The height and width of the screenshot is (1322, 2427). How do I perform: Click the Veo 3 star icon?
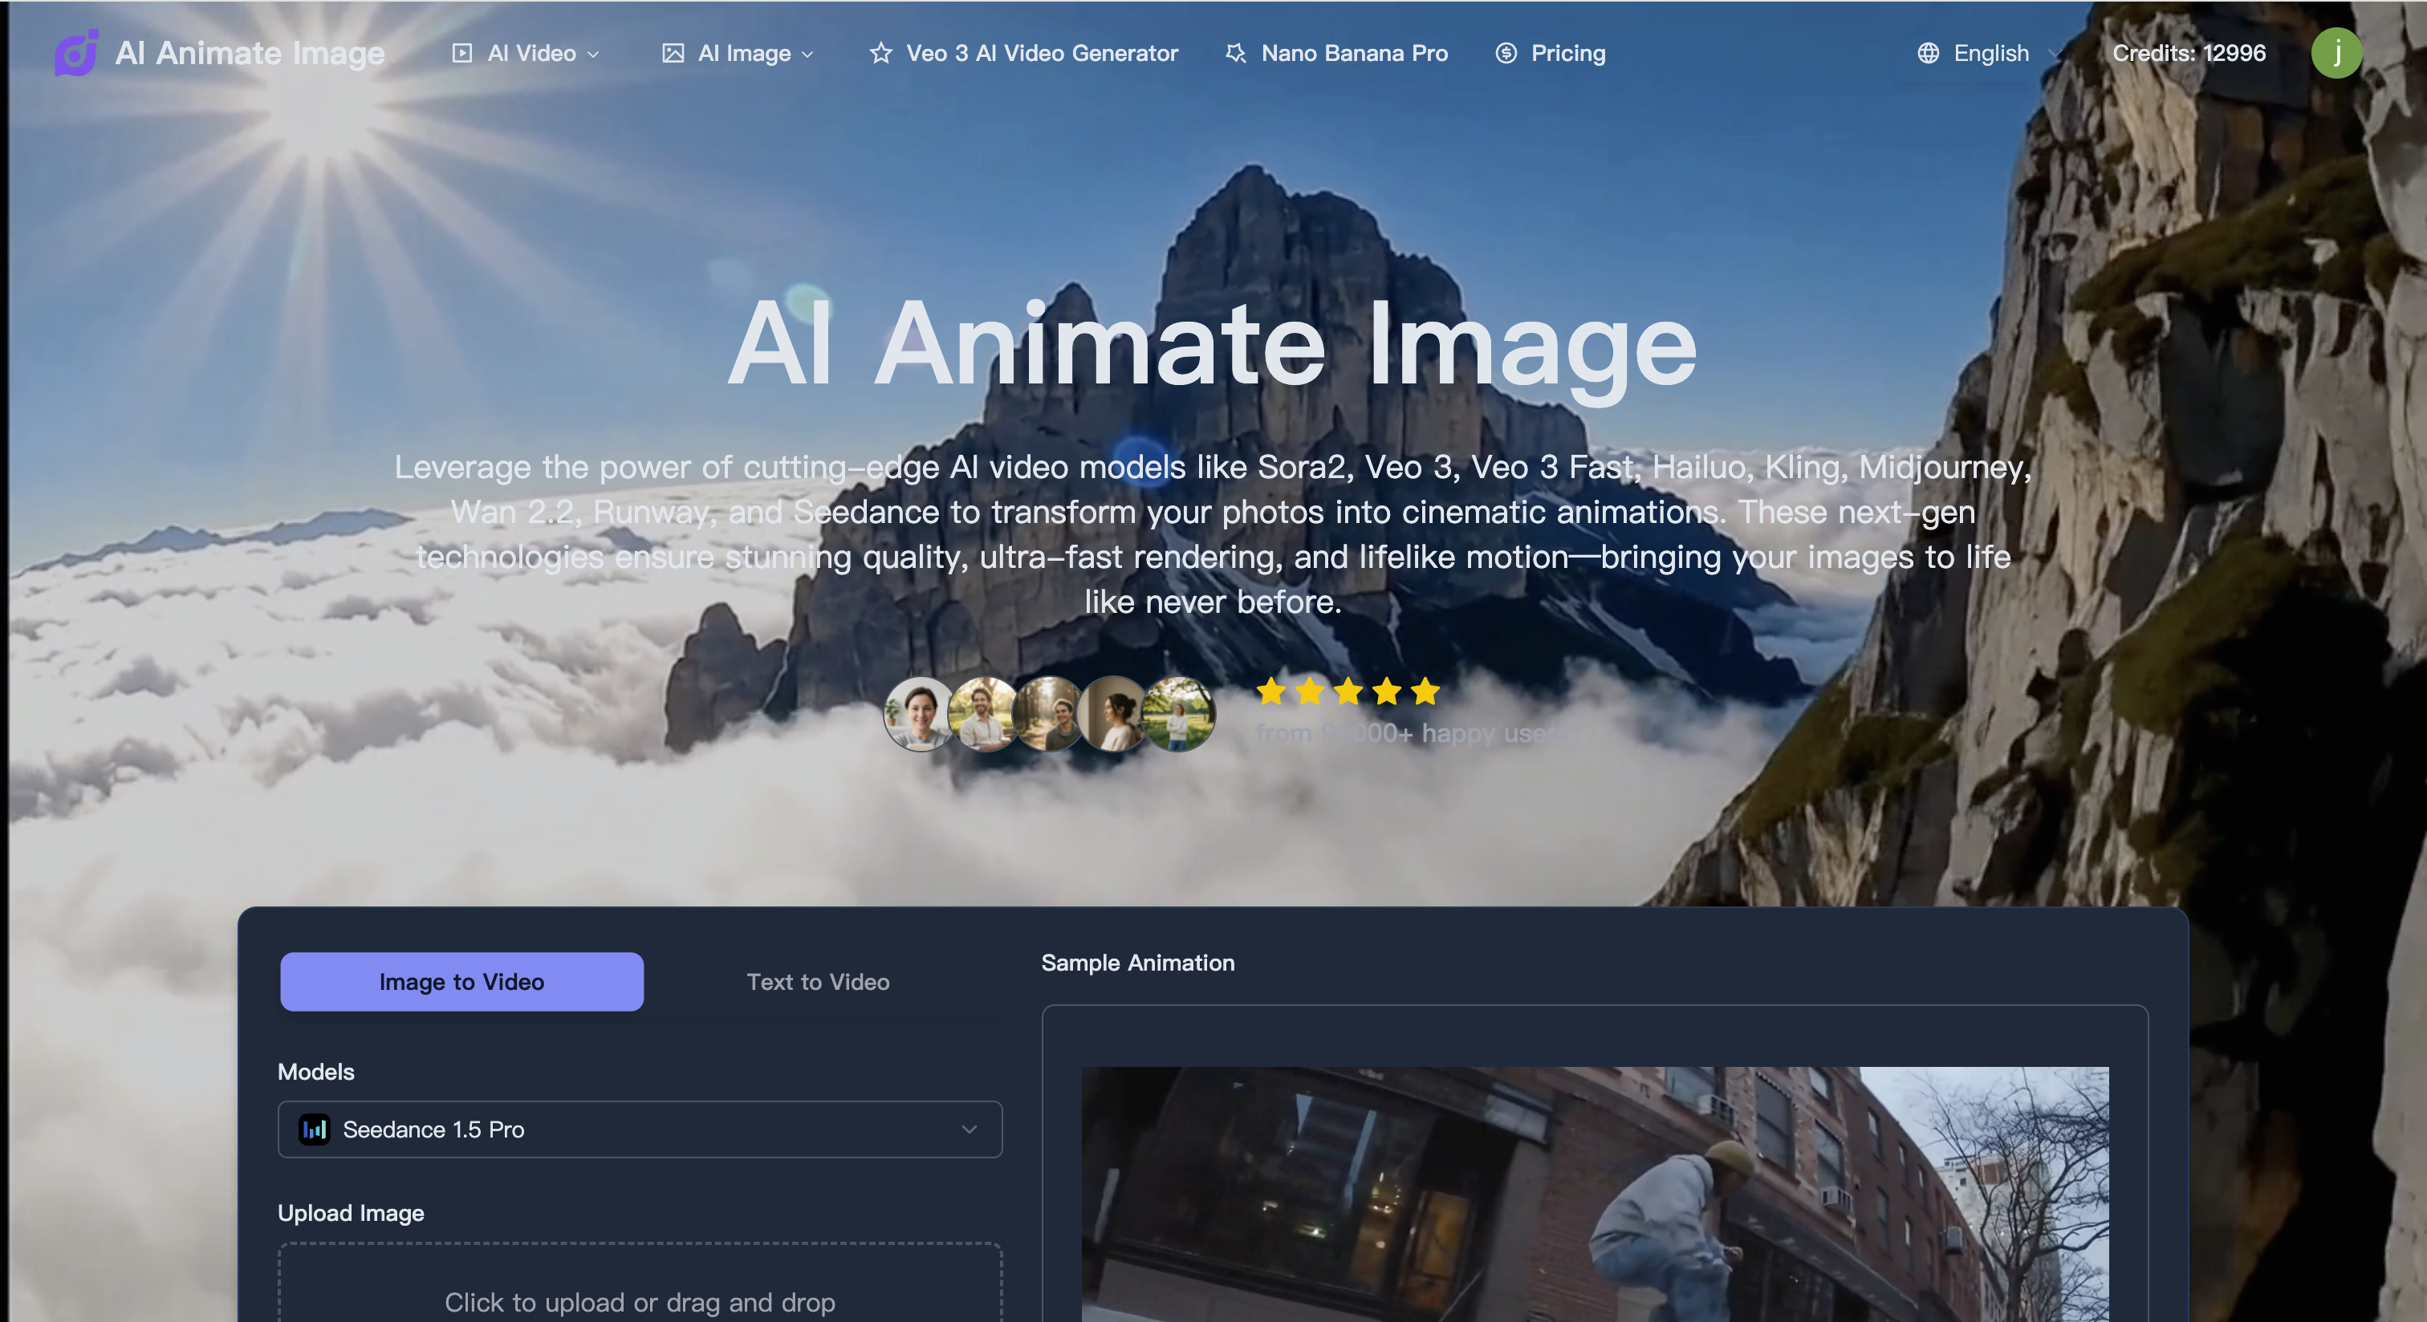tap(881, 54)
